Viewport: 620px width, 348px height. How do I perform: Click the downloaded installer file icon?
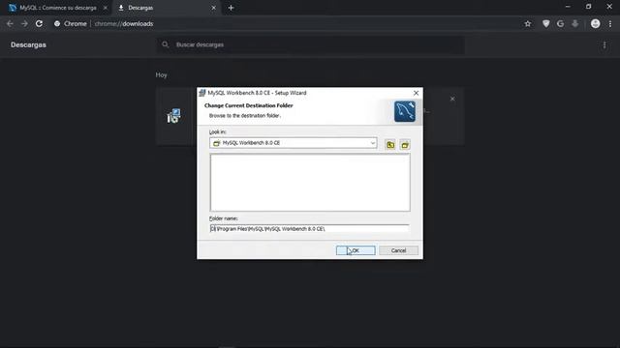[x=173, y=116]
